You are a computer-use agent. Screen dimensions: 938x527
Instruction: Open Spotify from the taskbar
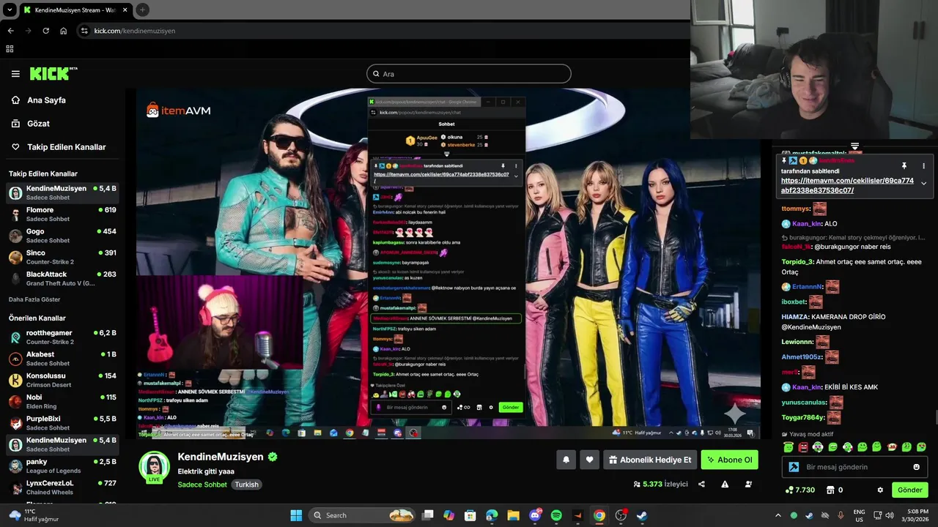coord(556,515)
